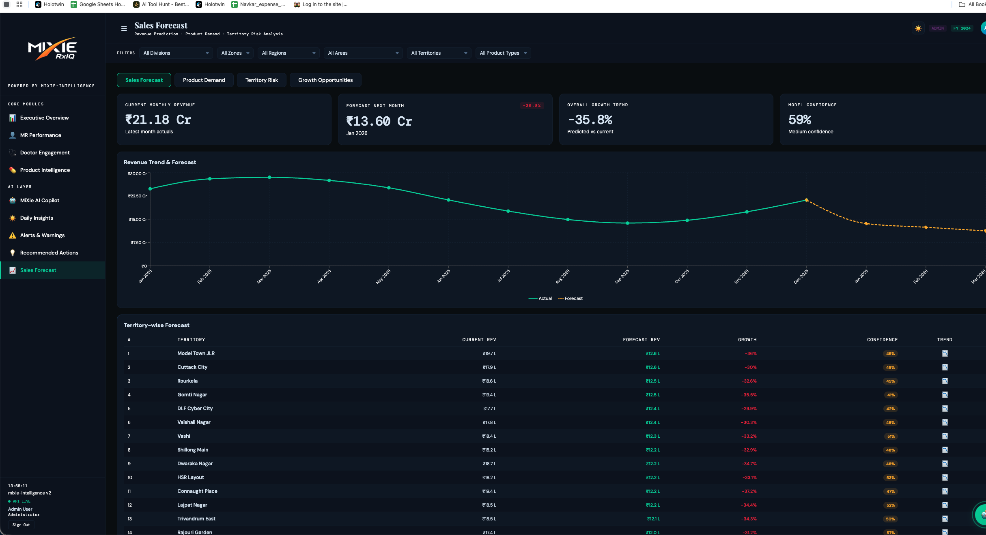This screenshot has width=986, height=535.
Task: Click the Product Intelligence pill icon
Action: [x=13, y=170]
